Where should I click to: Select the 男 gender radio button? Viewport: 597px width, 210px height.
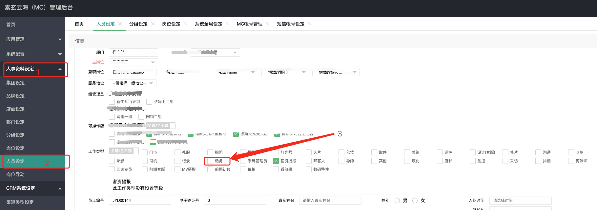(397, 201)
